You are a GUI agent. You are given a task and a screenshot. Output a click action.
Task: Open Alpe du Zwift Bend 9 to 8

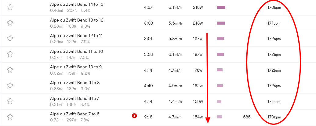pyautogui.click(x=75, y=83)
